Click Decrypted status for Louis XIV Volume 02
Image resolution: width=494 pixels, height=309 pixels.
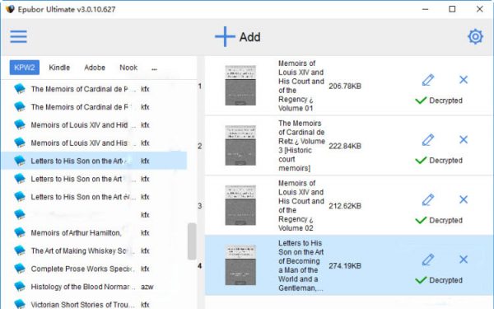click(439, 220)
